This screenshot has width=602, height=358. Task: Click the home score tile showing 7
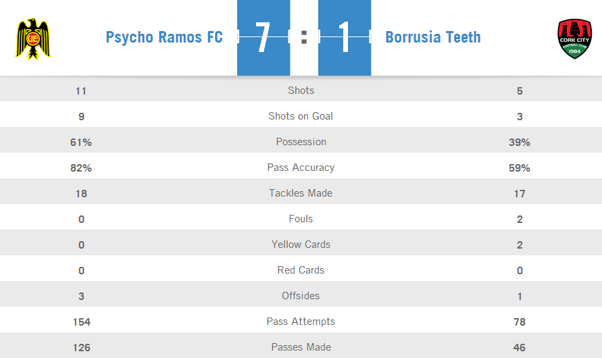[264, 38]
